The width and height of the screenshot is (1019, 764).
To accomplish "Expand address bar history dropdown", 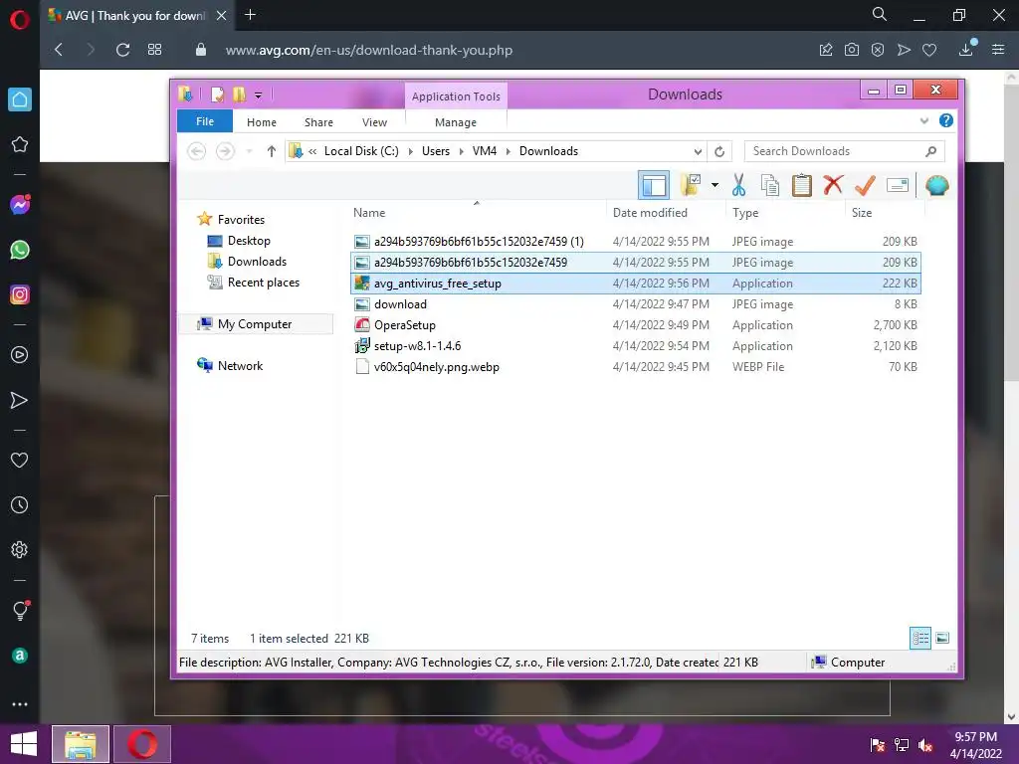I will click(x=698, y=151).
